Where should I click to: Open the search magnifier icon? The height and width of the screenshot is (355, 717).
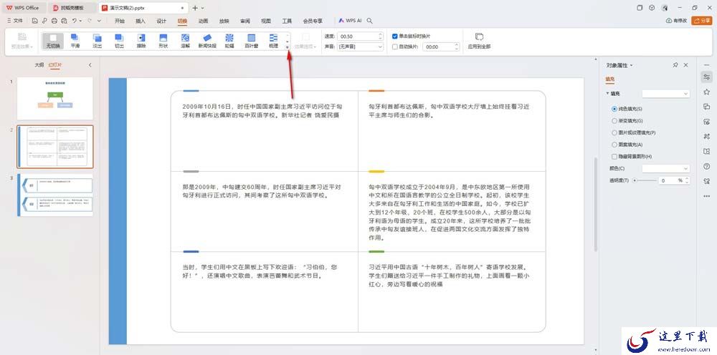[369, 21]
